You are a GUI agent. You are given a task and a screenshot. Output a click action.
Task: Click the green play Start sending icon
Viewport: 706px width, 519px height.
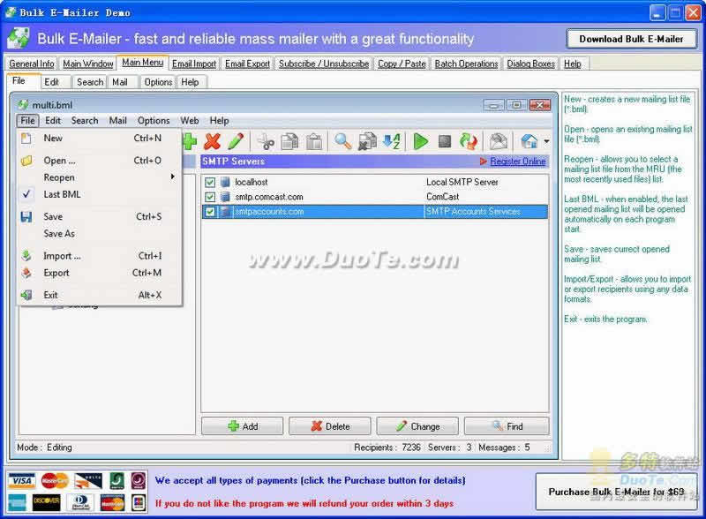[421, 141]
